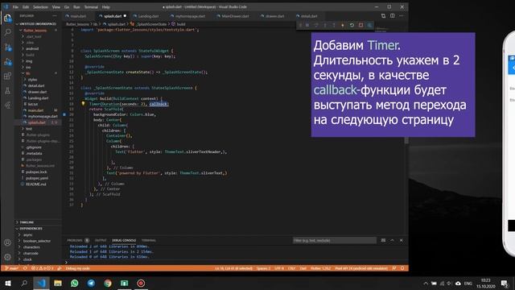Switch to the detail.dart editor tab

[309, 16]
